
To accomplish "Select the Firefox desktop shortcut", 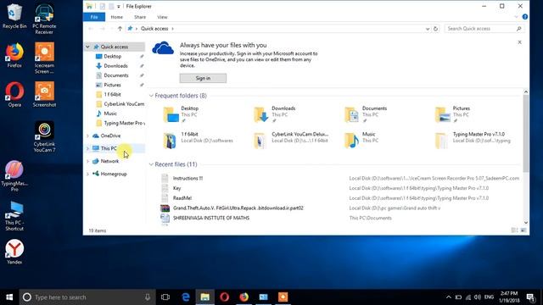I will (x=14, y=55).
